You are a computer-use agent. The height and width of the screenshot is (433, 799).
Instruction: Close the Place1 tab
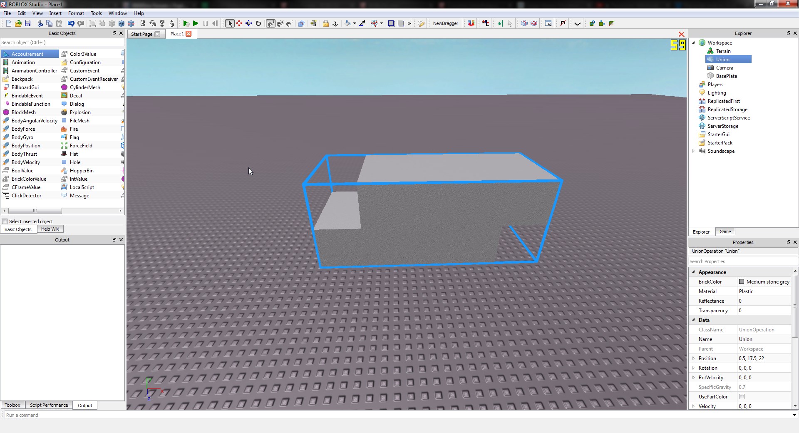point(189,34)
